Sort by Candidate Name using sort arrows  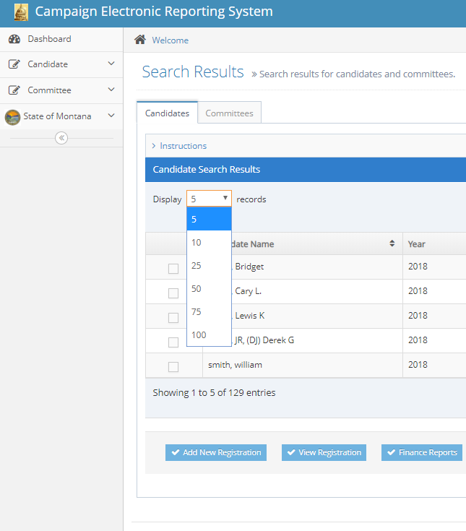[392, 244]
